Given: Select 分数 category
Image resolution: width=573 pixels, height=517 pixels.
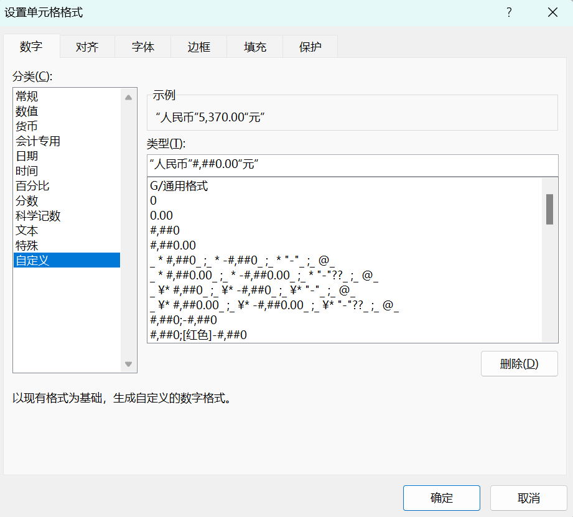Looking at the screenshot, I should click(x=67, y=200).
